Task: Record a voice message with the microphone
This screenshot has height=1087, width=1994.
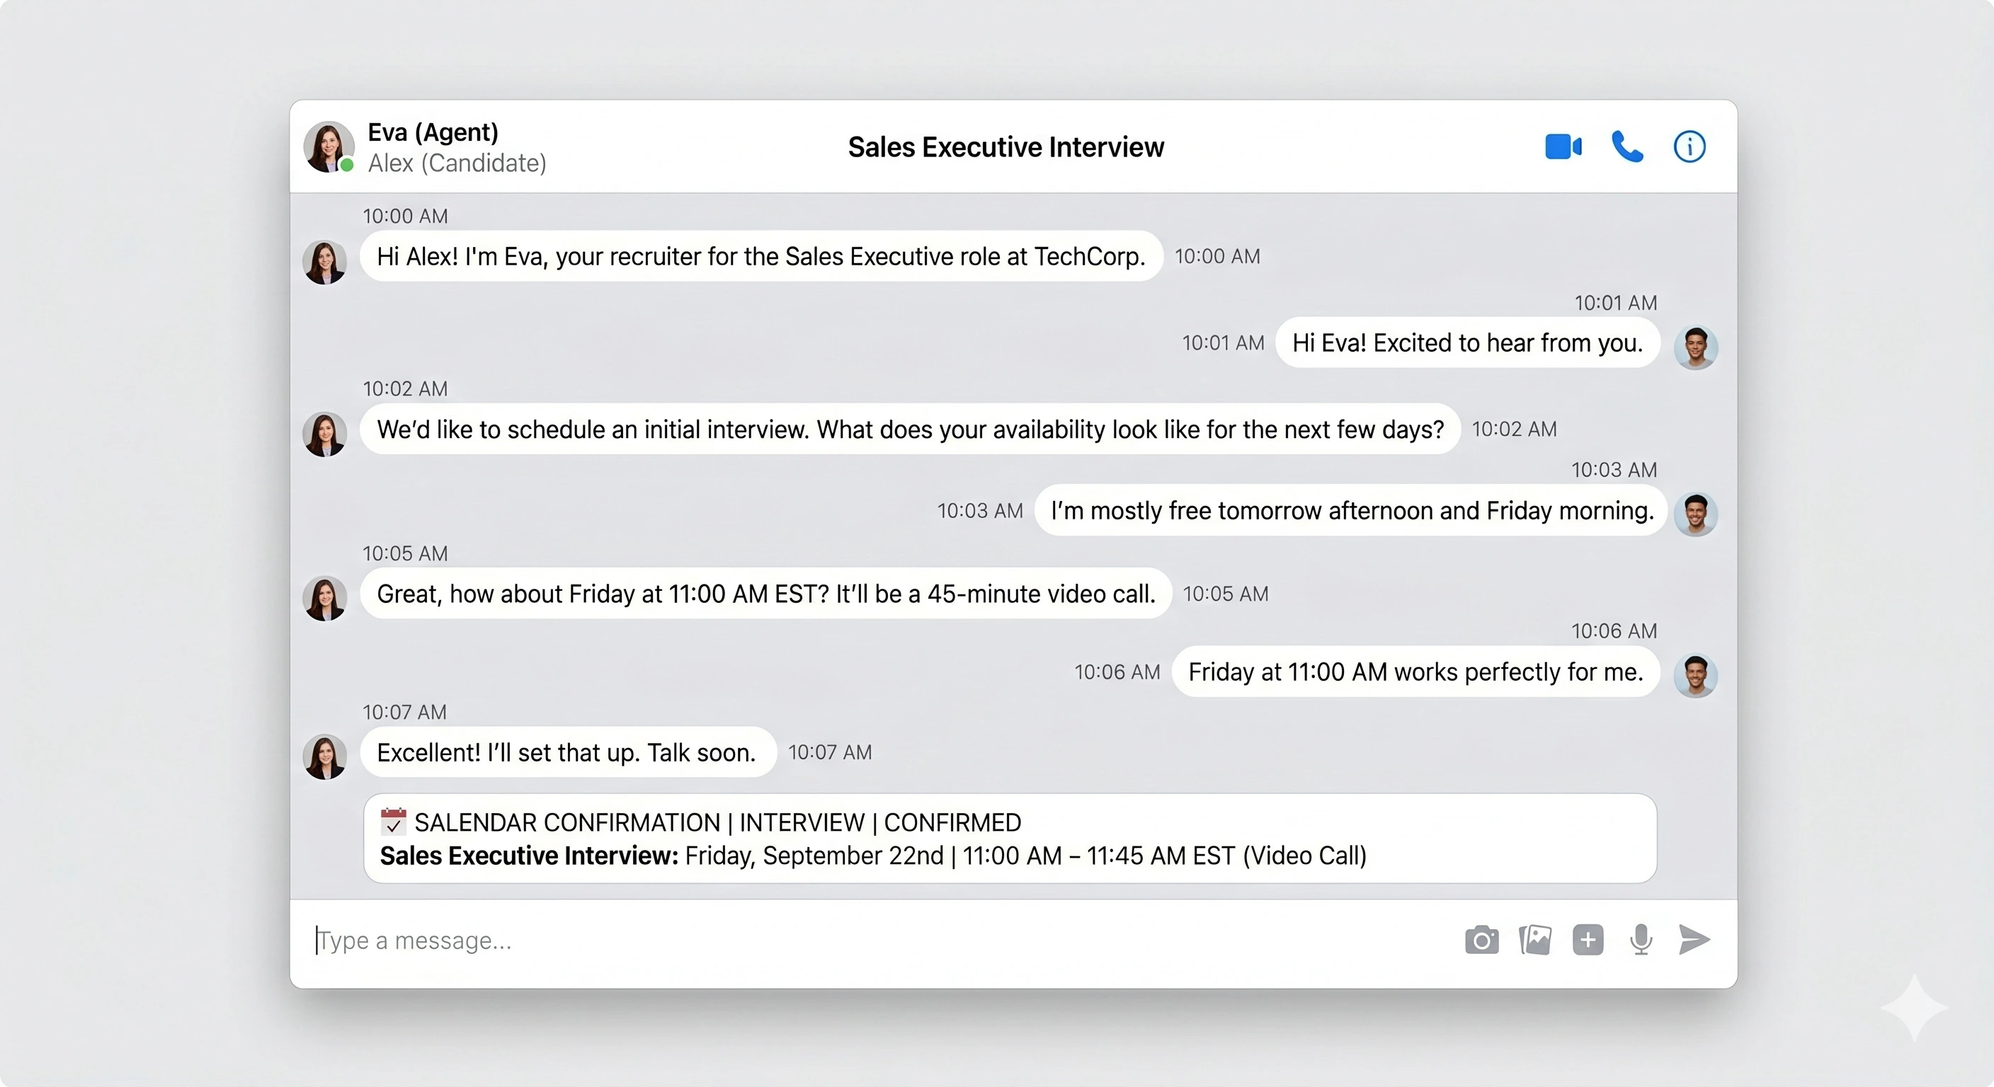Action: tap(1641, 940)
